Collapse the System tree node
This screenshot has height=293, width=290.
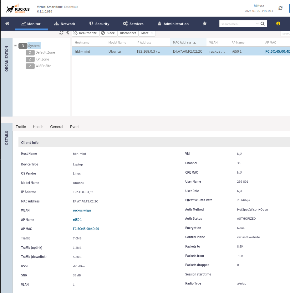click(15, 45)
